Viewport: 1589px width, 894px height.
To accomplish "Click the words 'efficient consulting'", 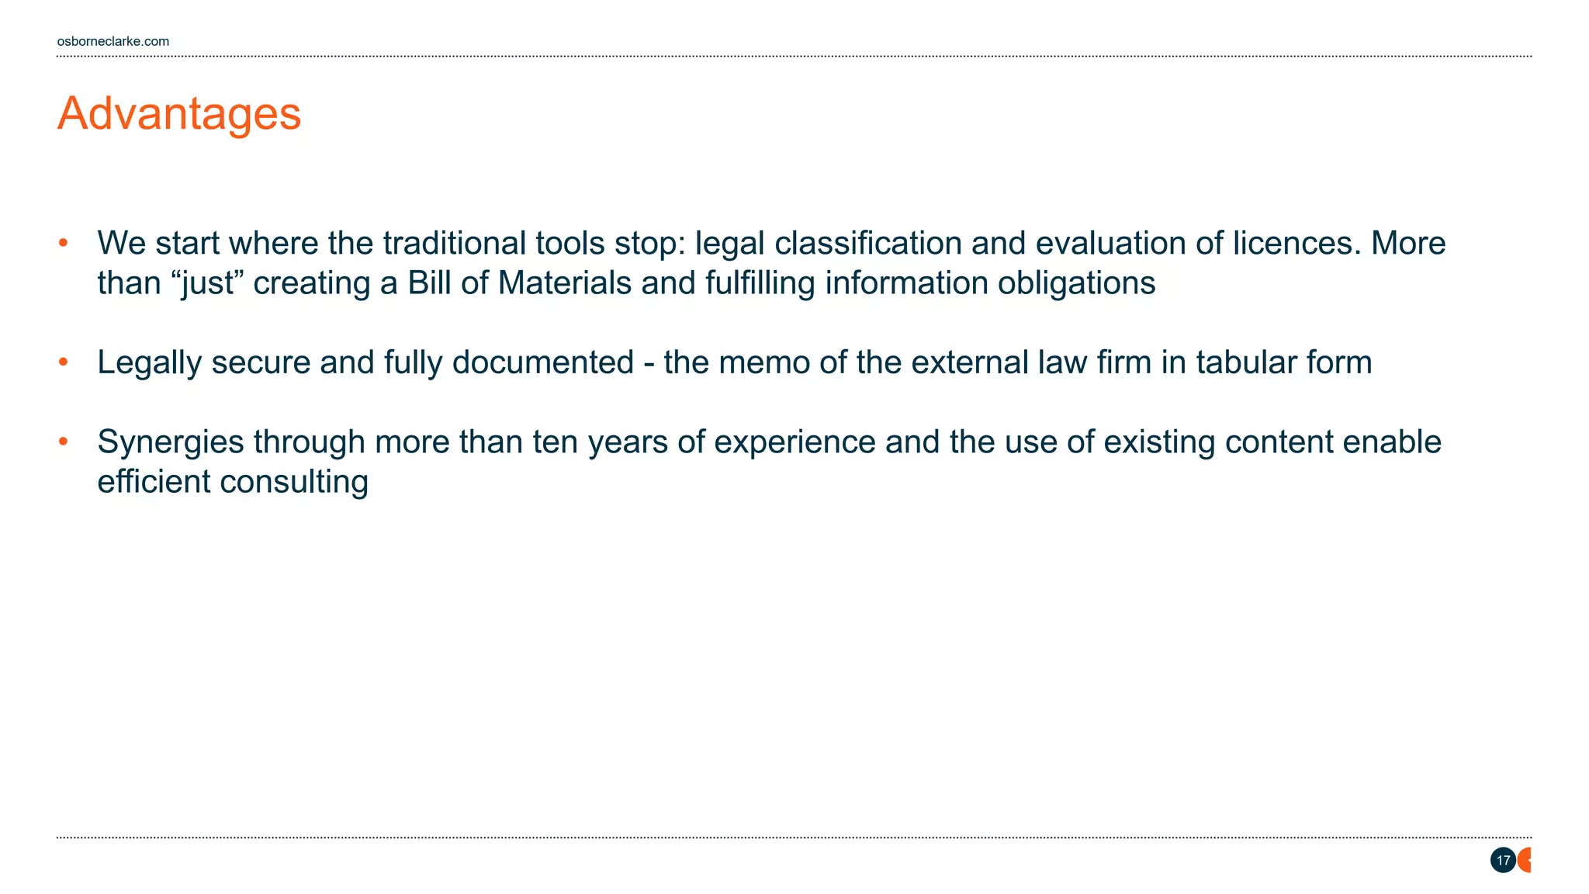I will pyautogui.click(x=232, y=482).
